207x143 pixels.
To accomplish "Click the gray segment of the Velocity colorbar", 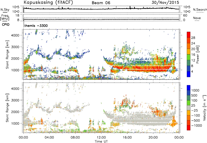I will click(189, 108).
